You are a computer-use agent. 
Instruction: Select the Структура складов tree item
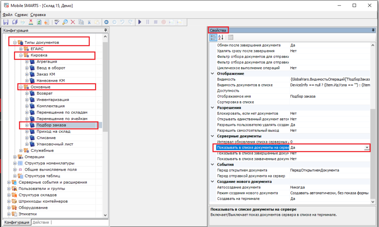pyautogui.click(x=37, y=195)
